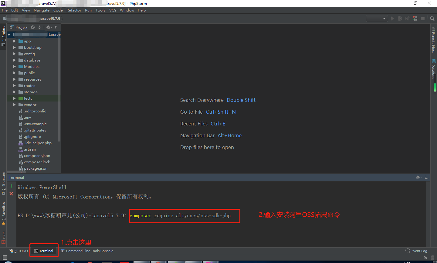Open Project panel gear settings menu

[49, 27]
